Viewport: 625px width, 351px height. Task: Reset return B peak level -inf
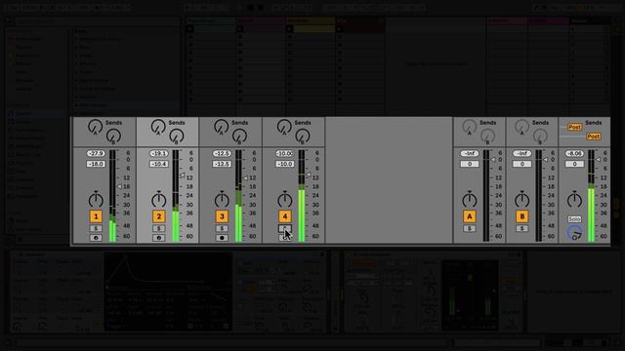(x=521, y=153)
